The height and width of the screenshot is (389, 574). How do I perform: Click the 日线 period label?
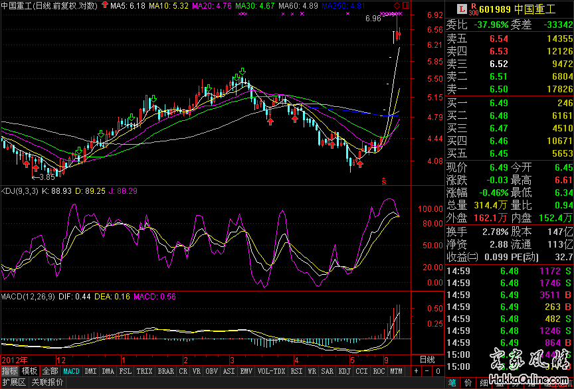pos(427,359)
